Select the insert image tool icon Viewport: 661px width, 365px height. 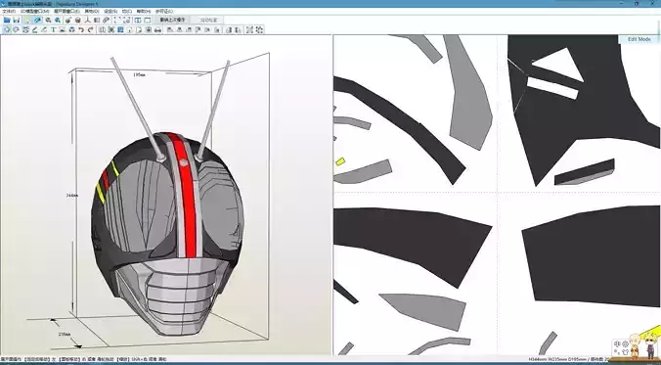tap(62, 30)
